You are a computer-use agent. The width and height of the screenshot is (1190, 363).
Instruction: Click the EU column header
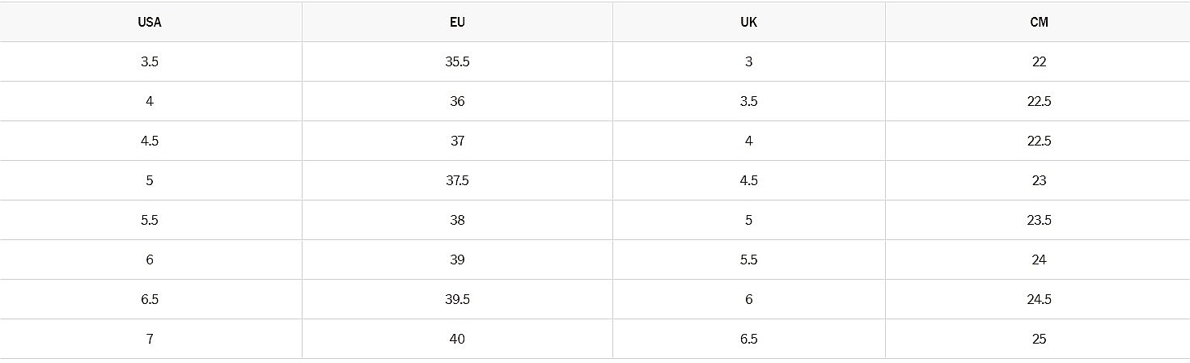click(457, 23)
